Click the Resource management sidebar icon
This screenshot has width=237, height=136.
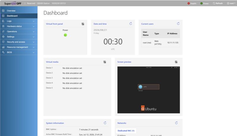tap(3, 47)
